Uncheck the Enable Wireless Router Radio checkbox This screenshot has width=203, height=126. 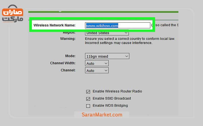88,92
